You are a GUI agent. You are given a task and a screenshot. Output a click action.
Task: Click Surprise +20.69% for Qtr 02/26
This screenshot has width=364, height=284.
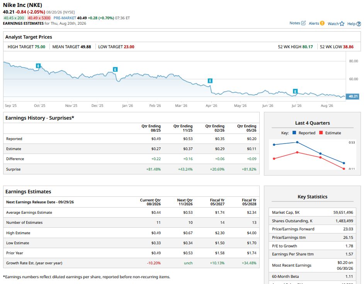[217, 169]
